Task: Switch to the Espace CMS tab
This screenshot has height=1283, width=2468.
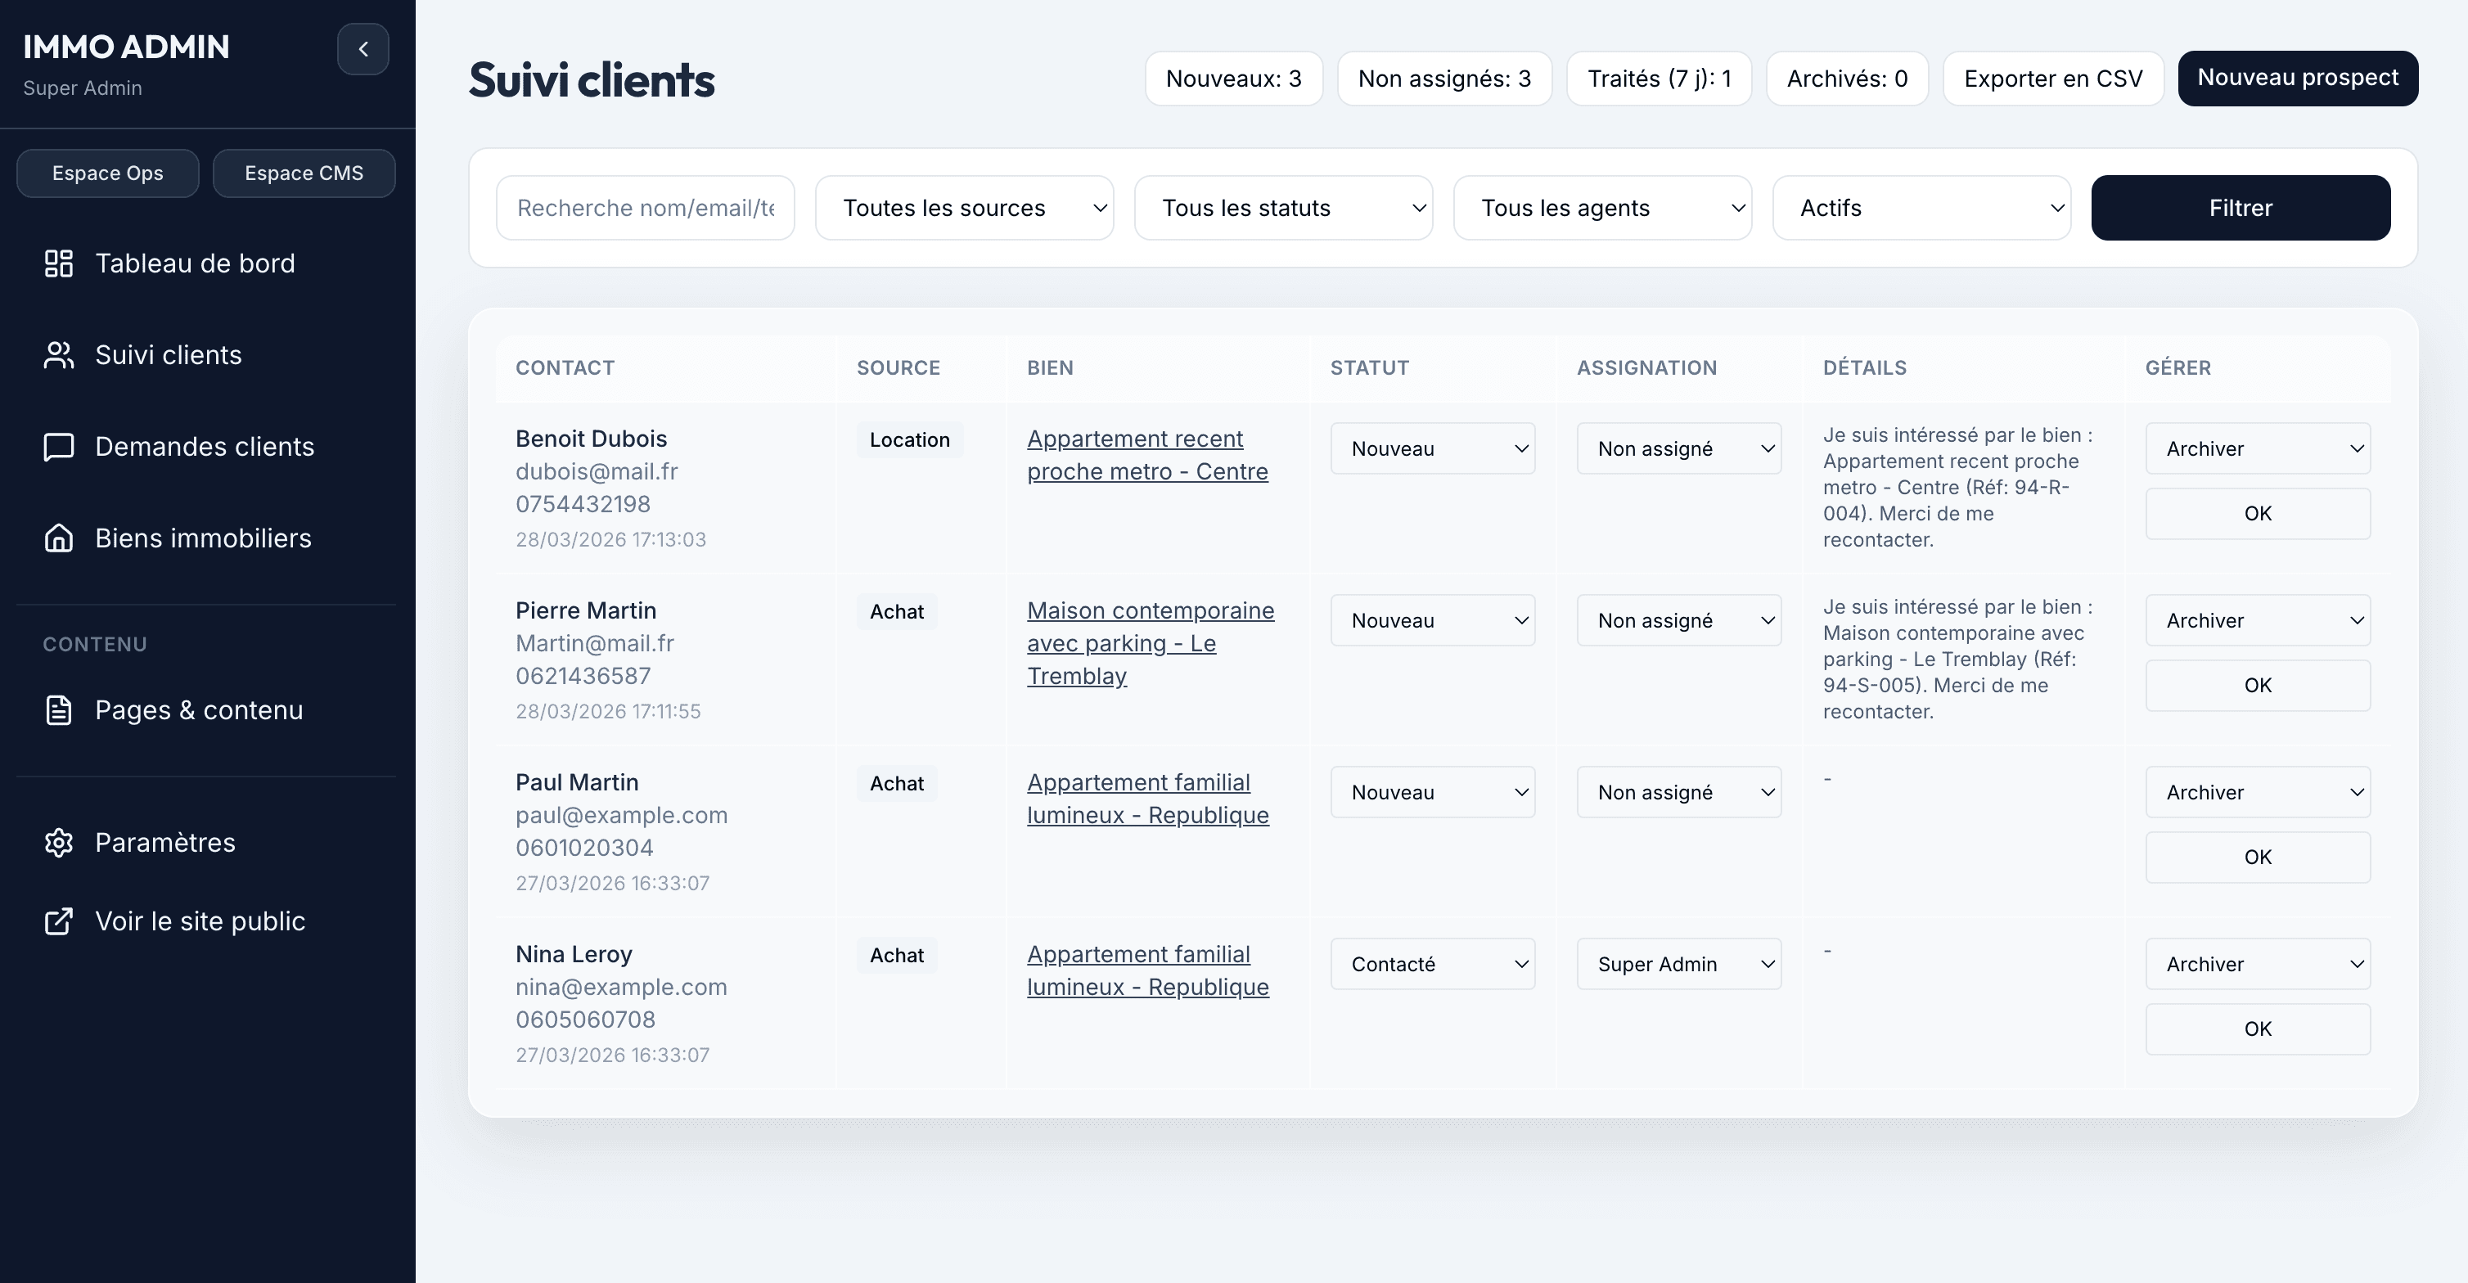Action: point(304,173)
